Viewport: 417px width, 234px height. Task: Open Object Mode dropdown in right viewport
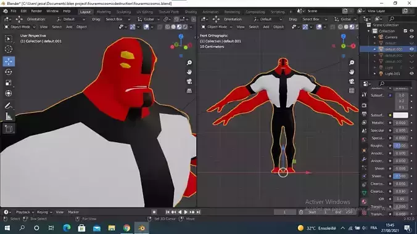click(217, 27)
